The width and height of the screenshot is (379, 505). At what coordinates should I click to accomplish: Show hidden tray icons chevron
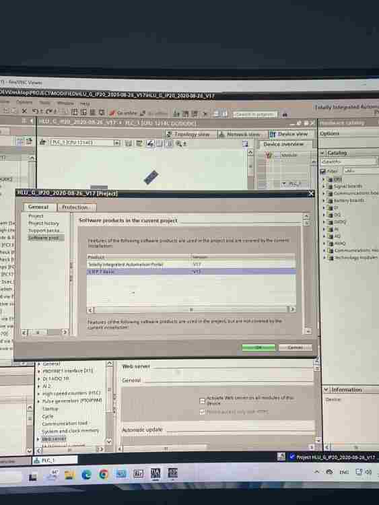coord(316,472)
